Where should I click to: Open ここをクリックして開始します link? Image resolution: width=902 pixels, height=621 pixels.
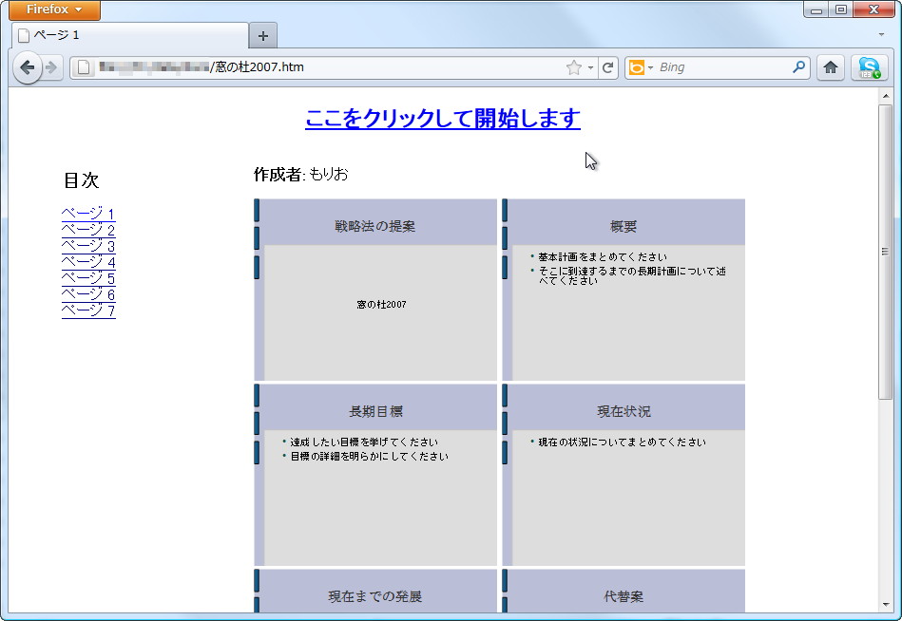click(442, 119)
